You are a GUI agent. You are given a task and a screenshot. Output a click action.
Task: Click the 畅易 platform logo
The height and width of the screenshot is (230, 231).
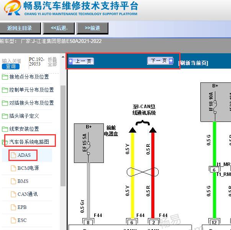13,8
